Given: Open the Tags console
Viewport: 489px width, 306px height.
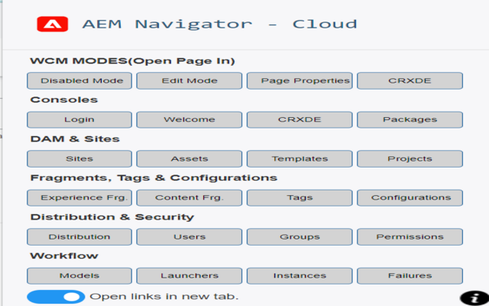Looking at the screenshot, I should click(300, 197).
